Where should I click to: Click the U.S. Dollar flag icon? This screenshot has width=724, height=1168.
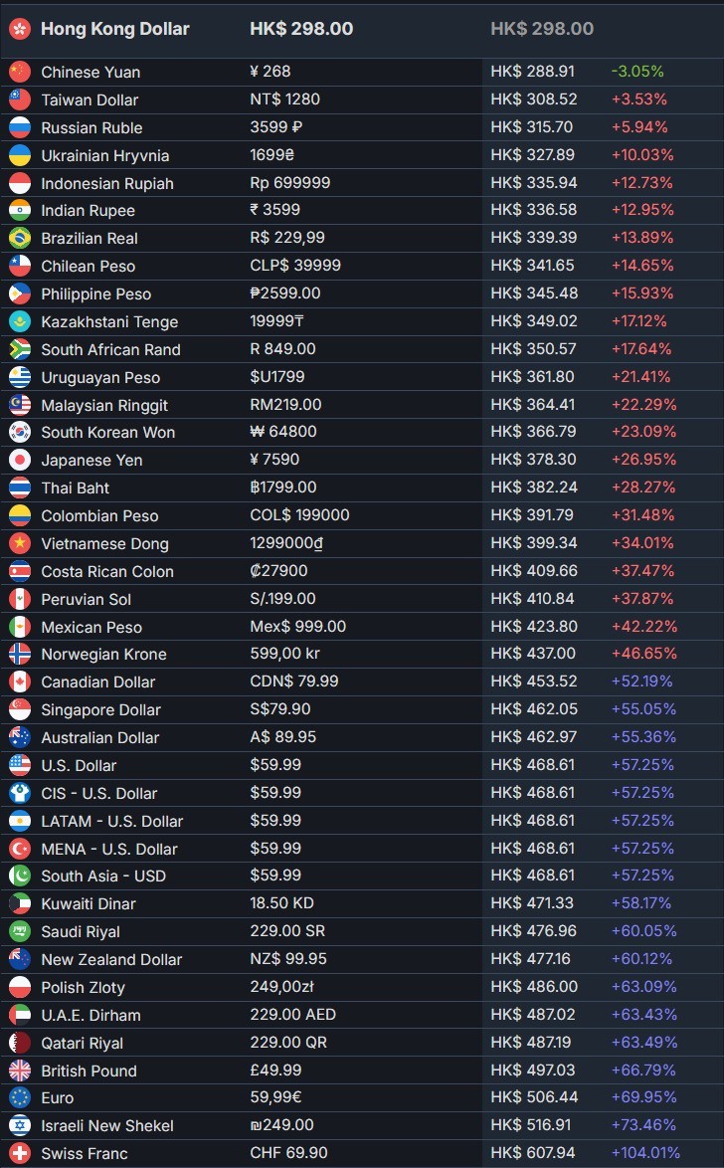[x=20, y=765]
